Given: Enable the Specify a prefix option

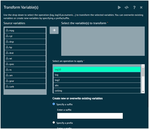Looking at the screenshot, I should tap(54, 123).
